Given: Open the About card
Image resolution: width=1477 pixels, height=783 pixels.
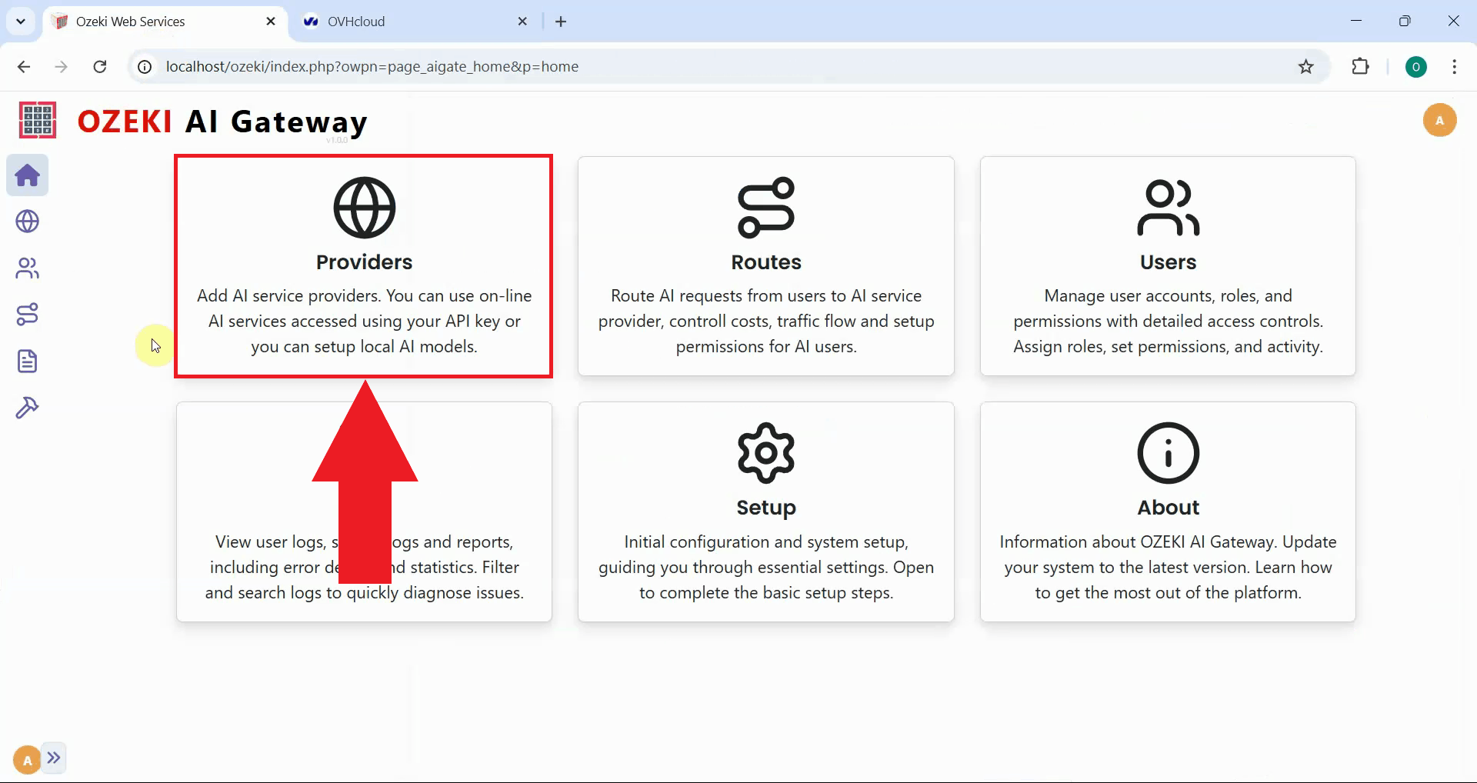Looking at the screenshot, I should (x=1168, y=511).
